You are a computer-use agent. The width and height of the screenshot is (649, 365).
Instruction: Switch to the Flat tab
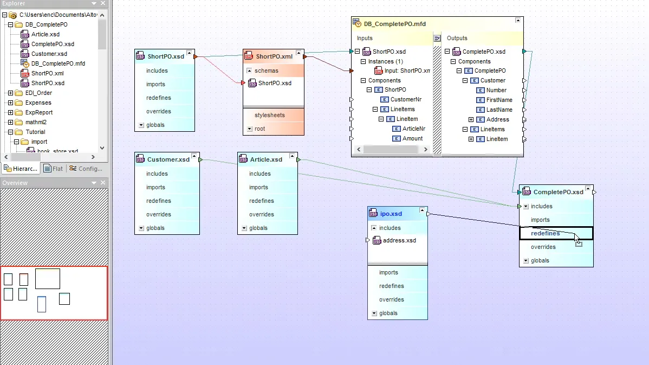tap(54, 169)
